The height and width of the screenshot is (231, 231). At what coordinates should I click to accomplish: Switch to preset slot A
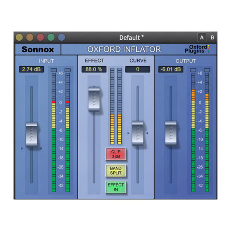(202, 37)
